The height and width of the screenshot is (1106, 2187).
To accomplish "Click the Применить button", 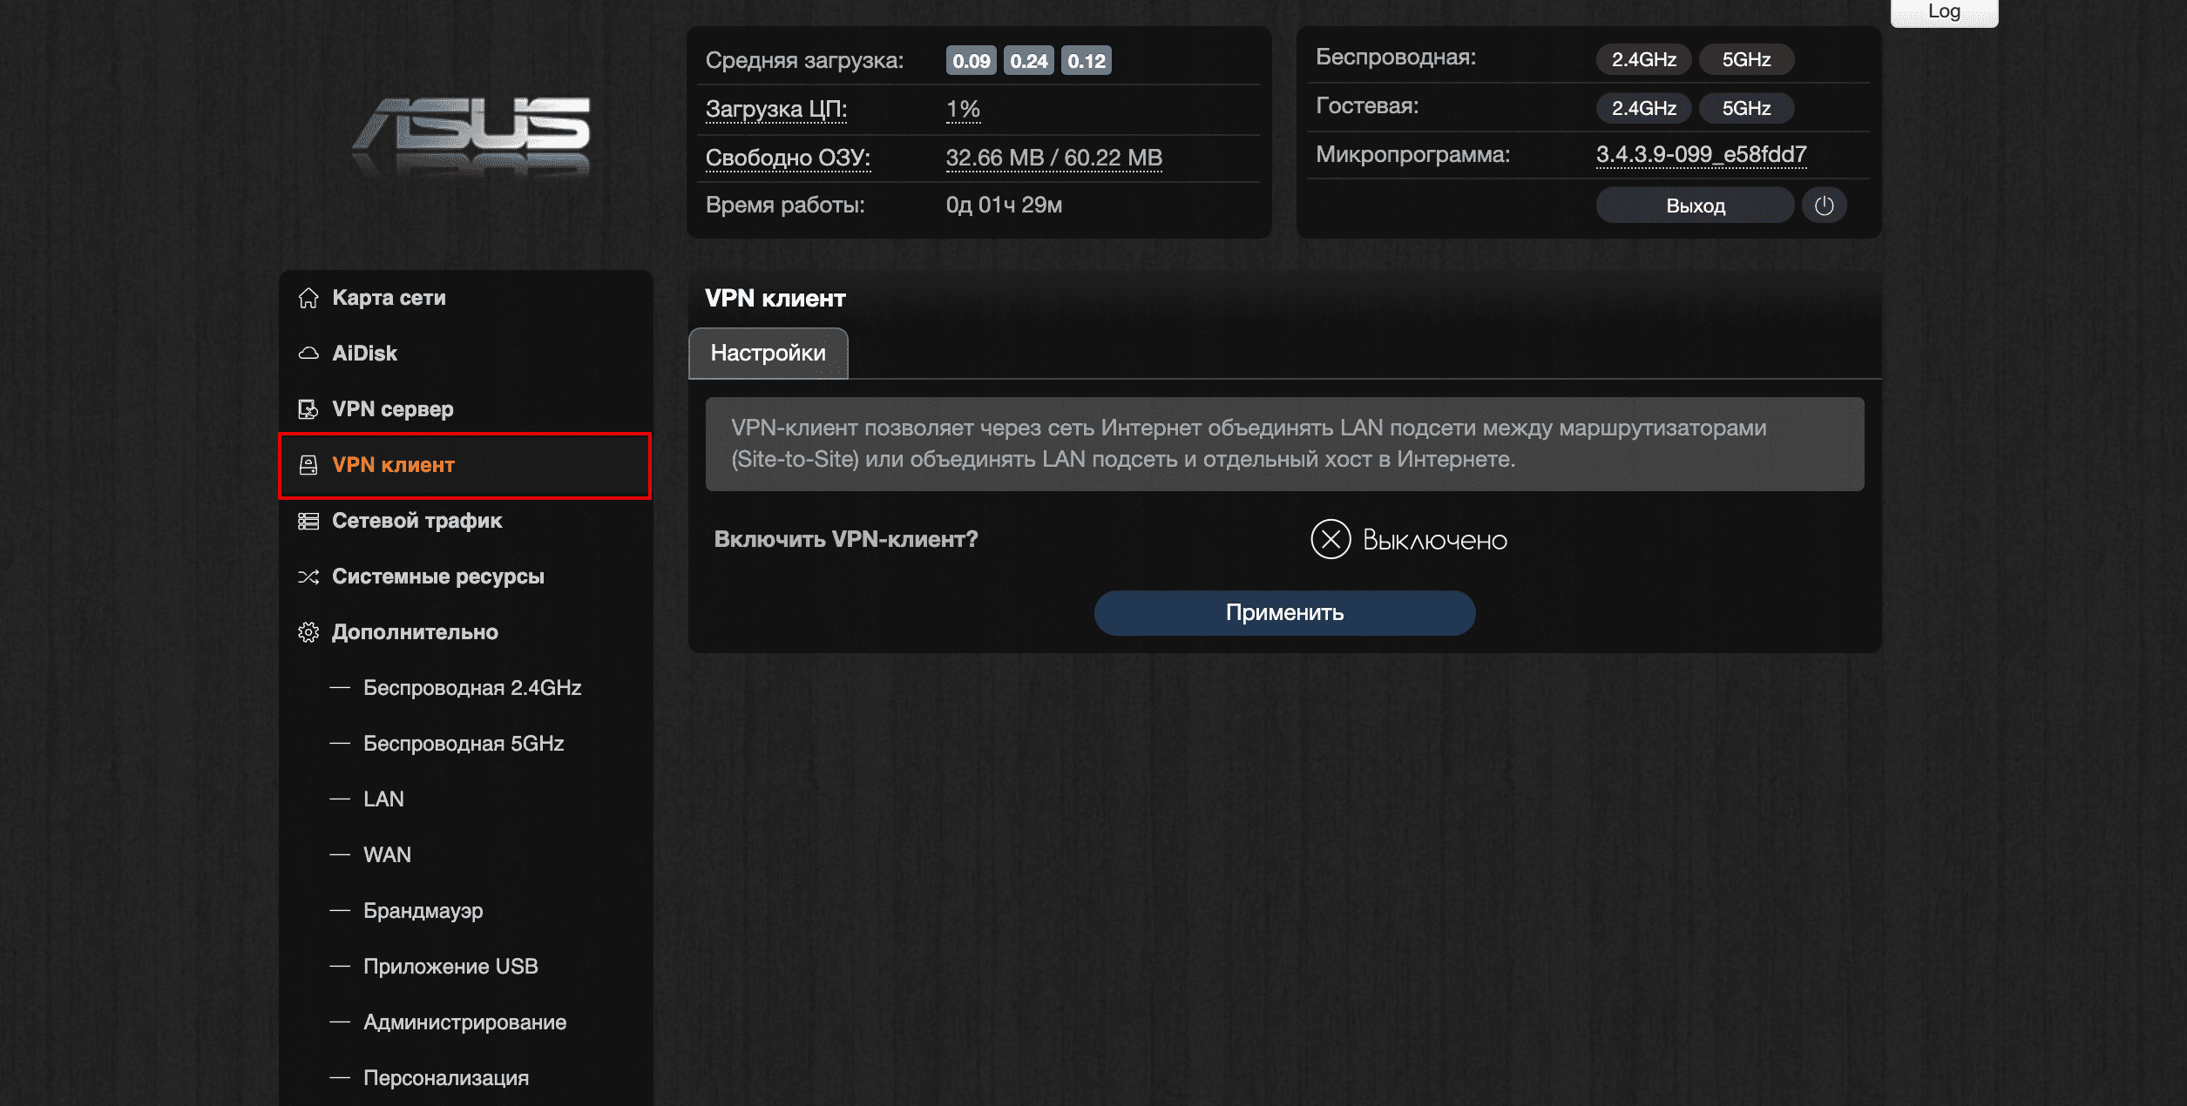I will (x=1284, y=613).
